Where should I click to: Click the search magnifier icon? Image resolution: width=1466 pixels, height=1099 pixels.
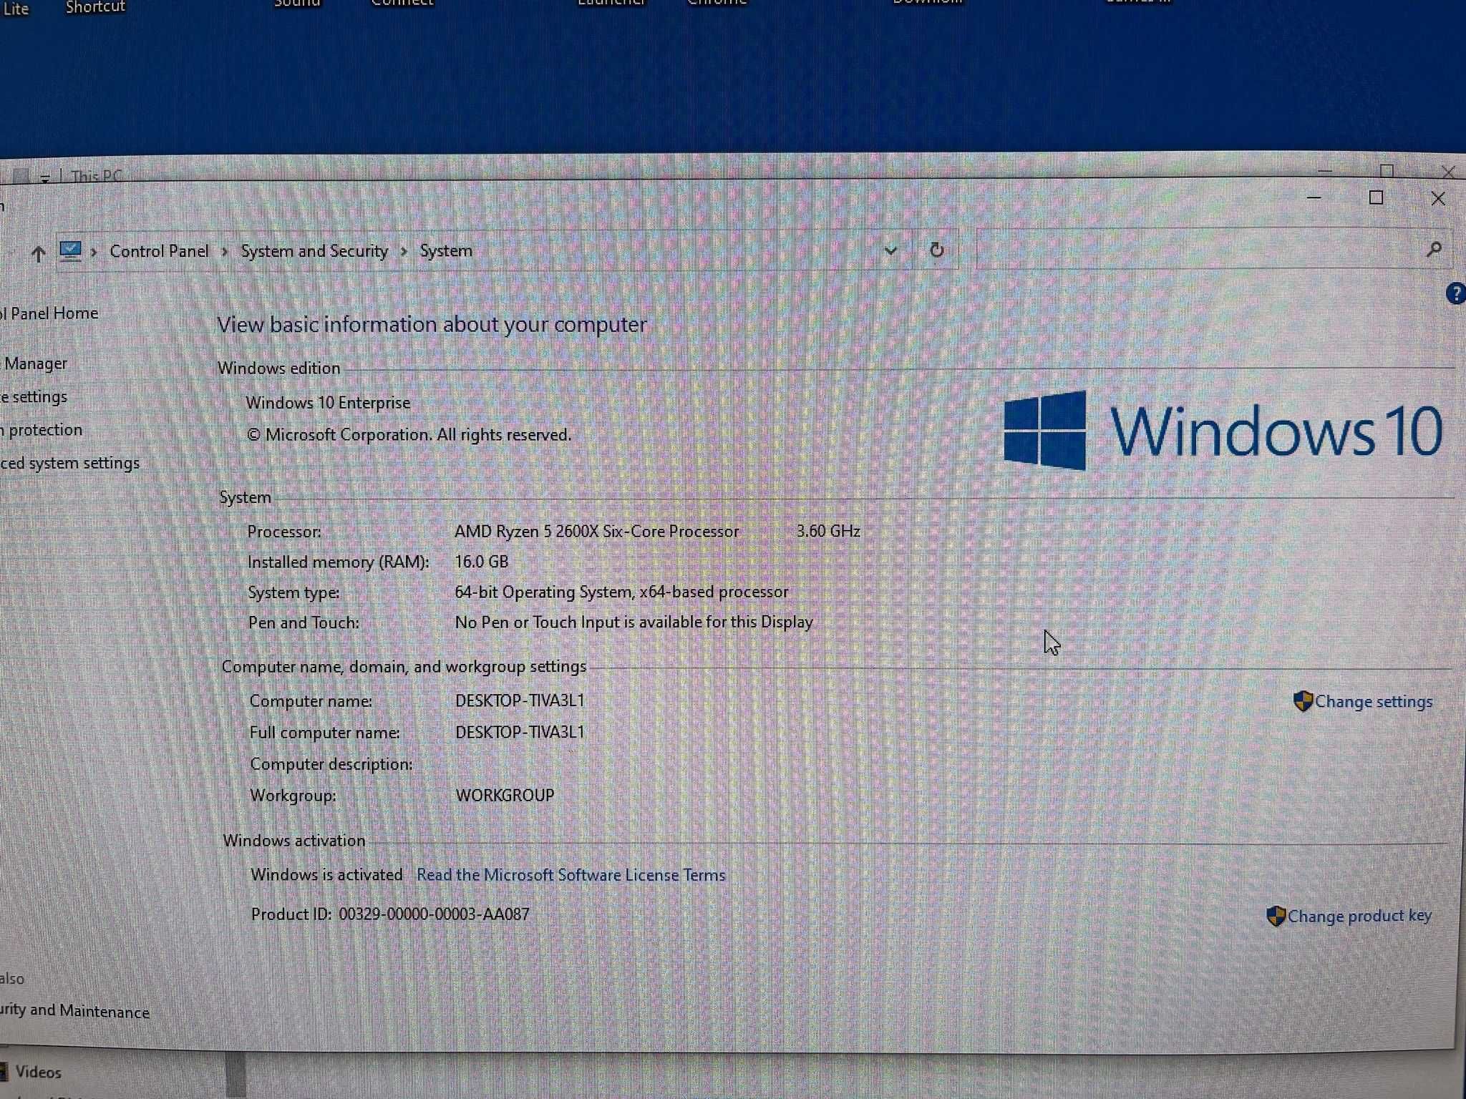tap(1434, 249)
